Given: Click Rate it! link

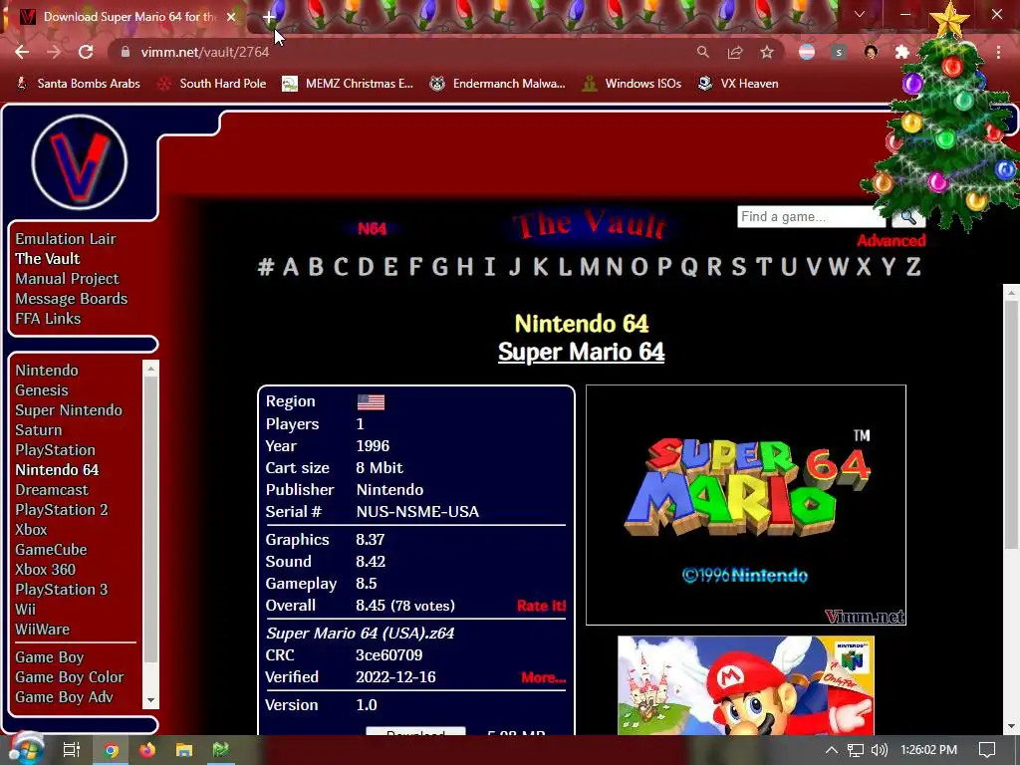Looking at the screenshot, I should 541,607.
